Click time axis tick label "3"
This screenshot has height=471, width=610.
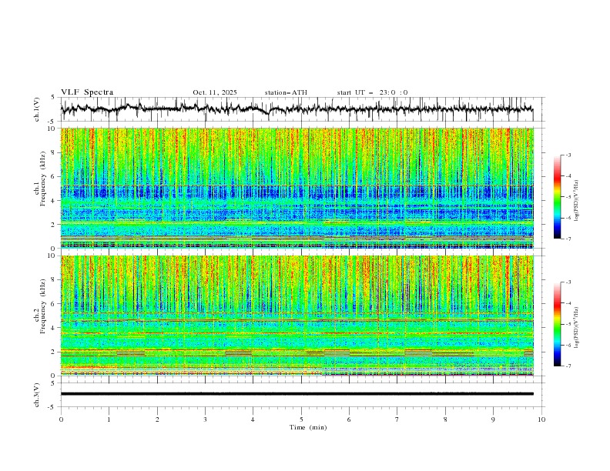pyautogui.click(x=205, y=419)
